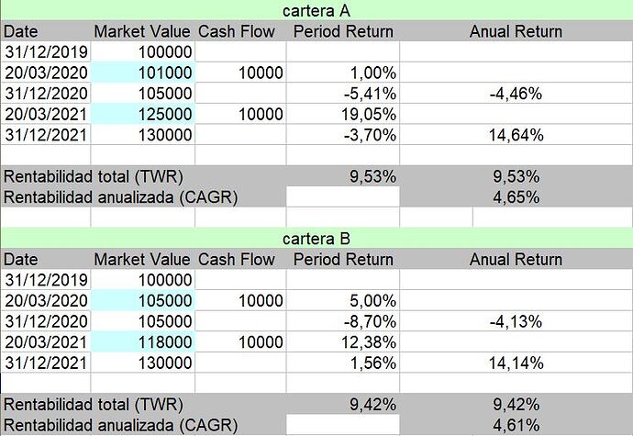Click cartera A anual return -4,46% cell
Viewport: 633px width, 436px height.
516,94
